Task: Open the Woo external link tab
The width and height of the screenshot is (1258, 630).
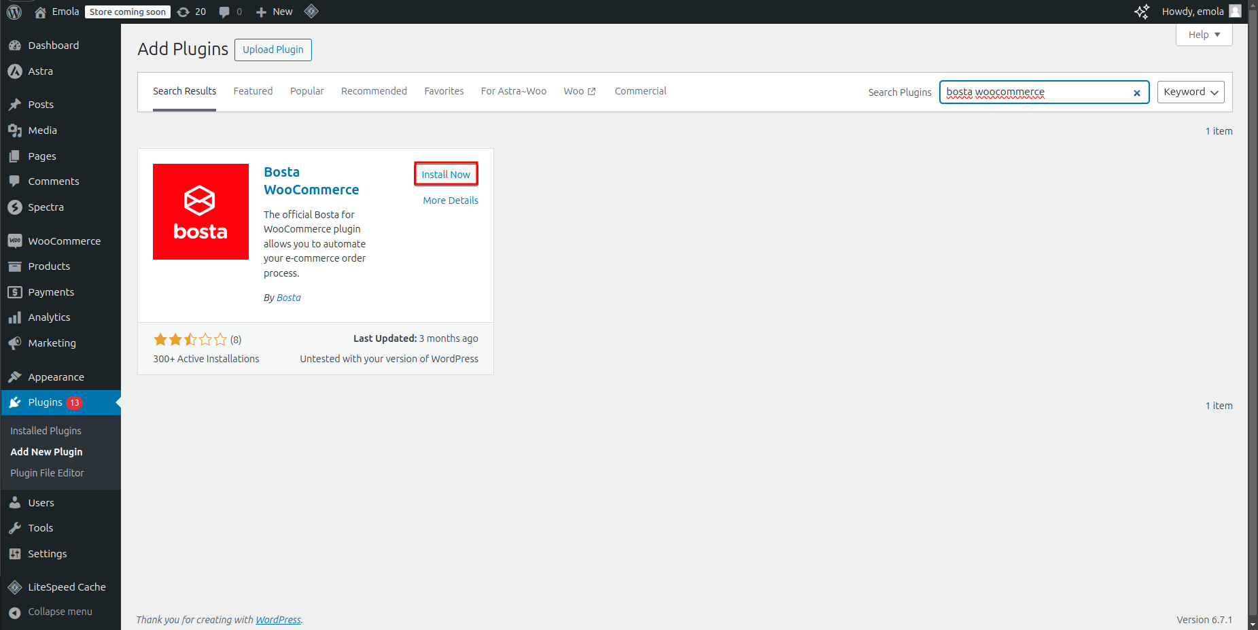Action: tap(580, 92)
